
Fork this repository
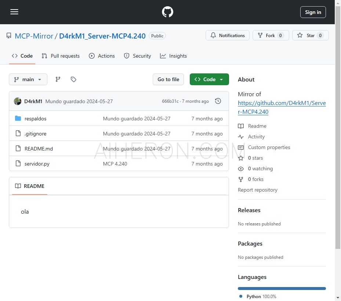tap(271, 36)
